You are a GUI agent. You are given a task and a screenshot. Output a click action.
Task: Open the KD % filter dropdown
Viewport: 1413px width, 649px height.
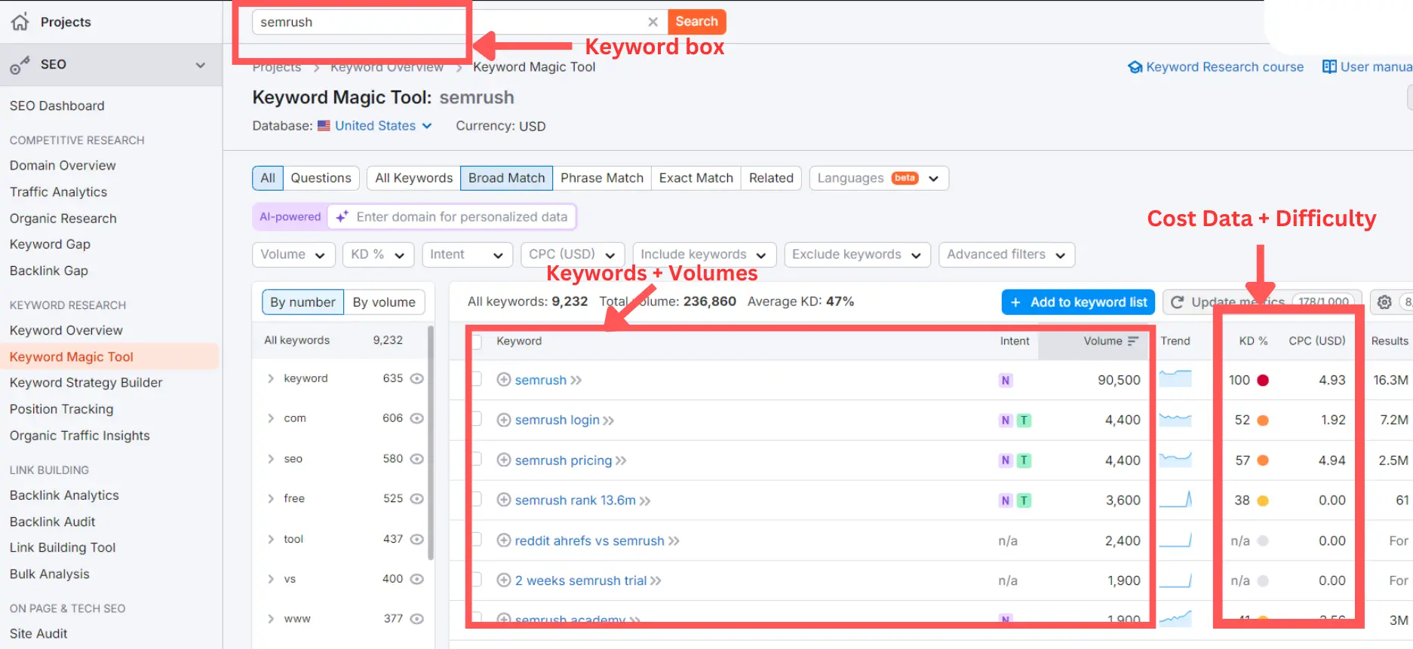tap(378, 255)
